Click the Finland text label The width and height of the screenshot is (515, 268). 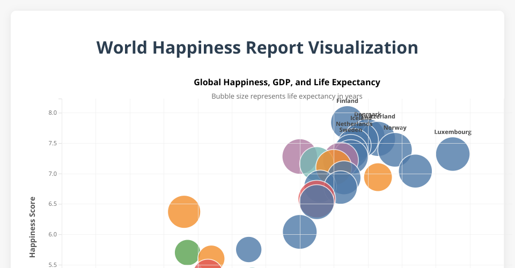tap(347, 101)
